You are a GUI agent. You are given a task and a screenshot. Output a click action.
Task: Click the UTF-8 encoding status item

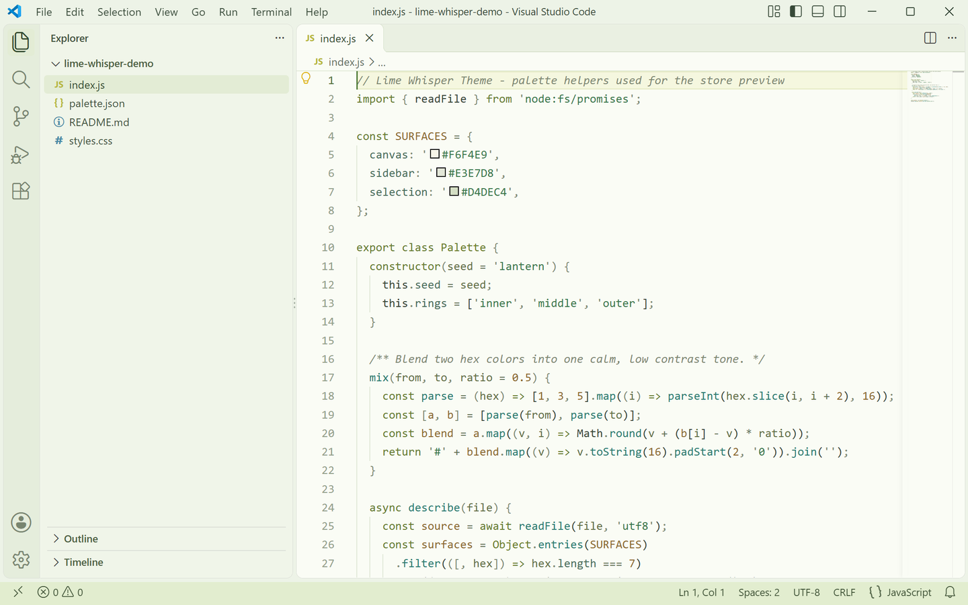tap(807, 592)
